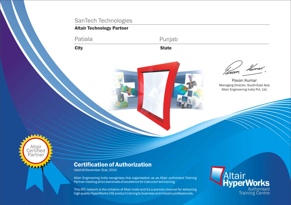Click the 'Altair Technology Partner' label
291x205 pixels.
[x=101, y=28]
